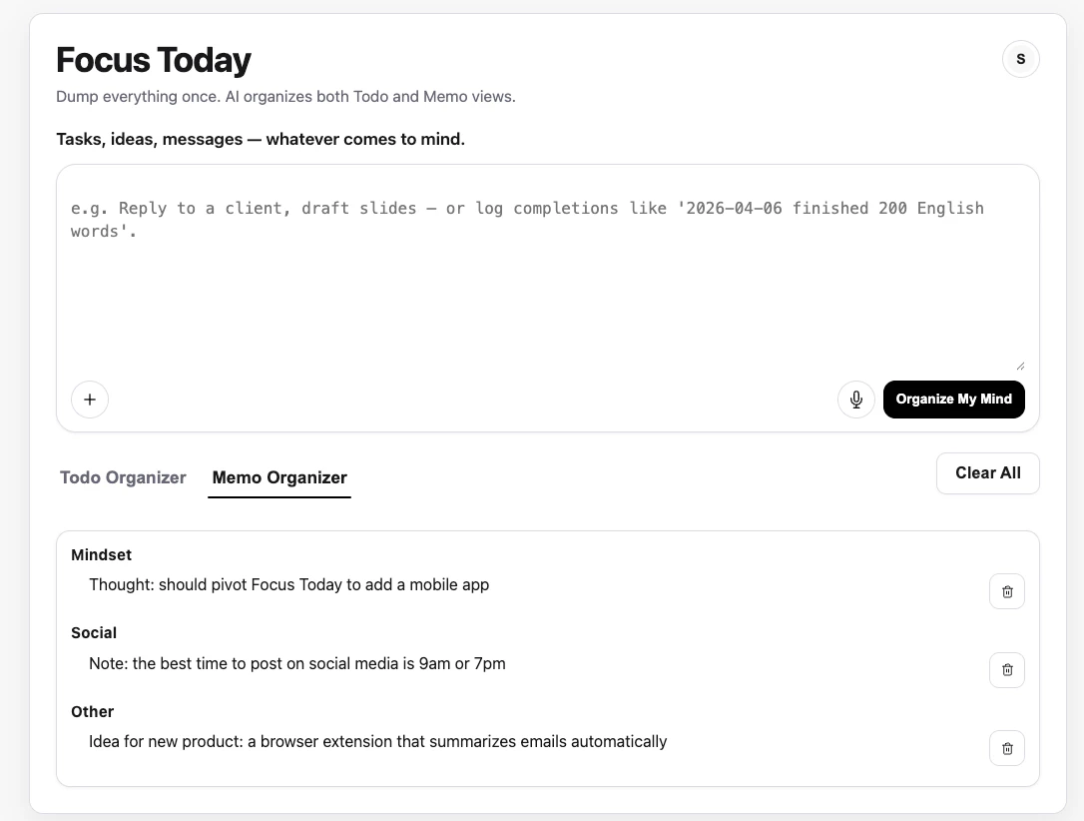
Task: Start voice input with the microphone icon
Action: [855, 400]
